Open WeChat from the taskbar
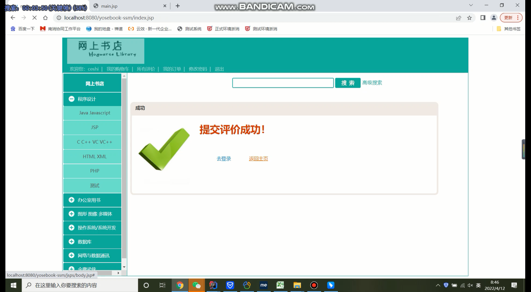Image resolution: width=531 pixels, height=292 pixels. 197,285
